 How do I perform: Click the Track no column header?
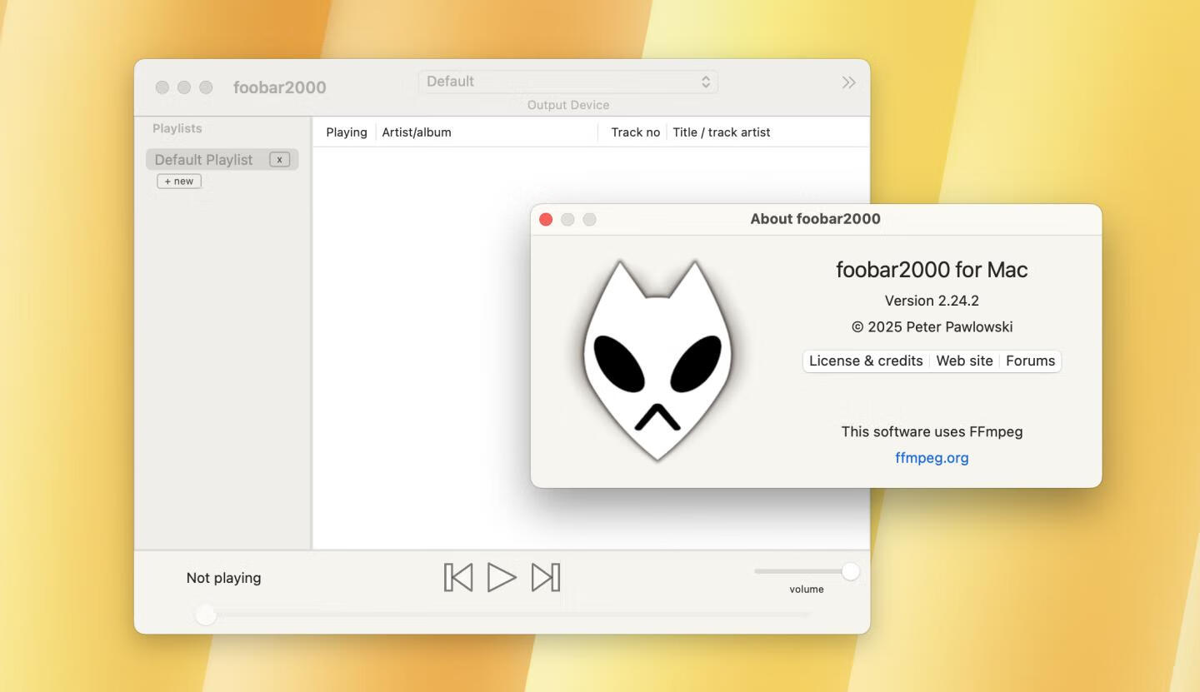[635, 132]
